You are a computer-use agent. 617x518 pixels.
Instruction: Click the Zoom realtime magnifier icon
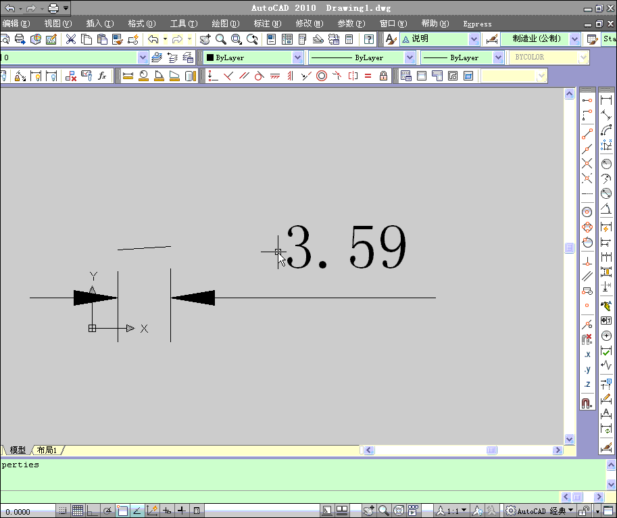[221, 39]
